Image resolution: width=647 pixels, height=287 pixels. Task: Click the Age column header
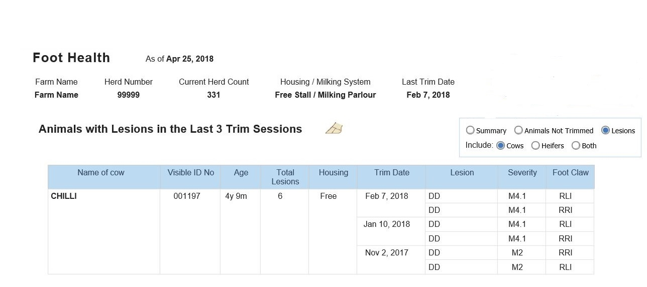(x=241, y=172)
